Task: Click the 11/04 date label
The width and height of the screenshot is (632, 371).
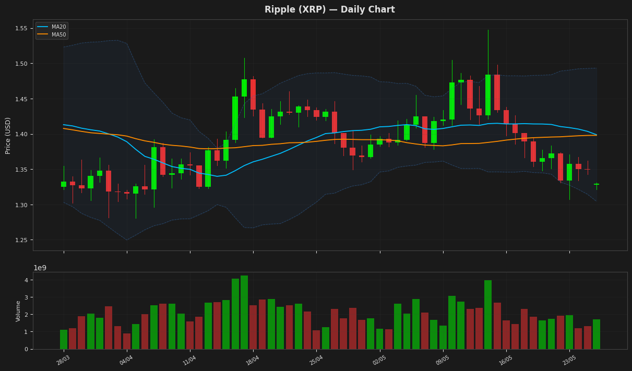Action: tap(190, 361)
